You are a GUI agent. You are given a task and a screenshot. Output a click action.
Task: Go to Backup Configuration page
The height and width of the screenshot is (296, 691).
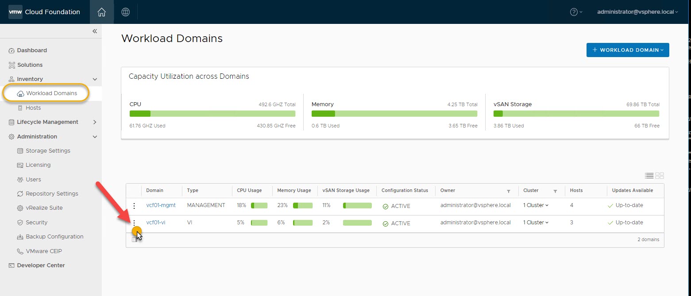coord(54,237)
